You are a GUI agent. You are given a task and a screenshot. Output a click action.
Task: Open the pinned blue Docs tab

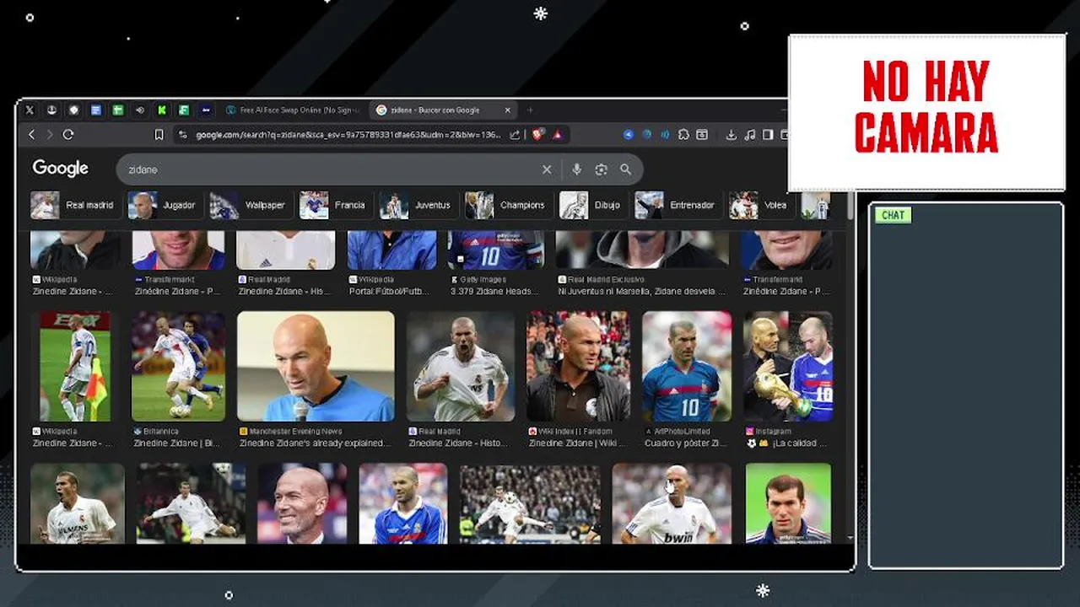pos(96,110)
